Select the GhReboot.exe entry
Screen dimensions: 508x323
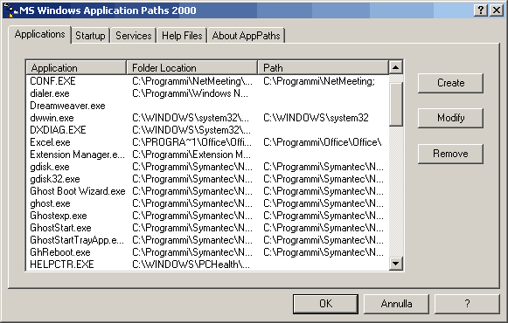[60, 252]
